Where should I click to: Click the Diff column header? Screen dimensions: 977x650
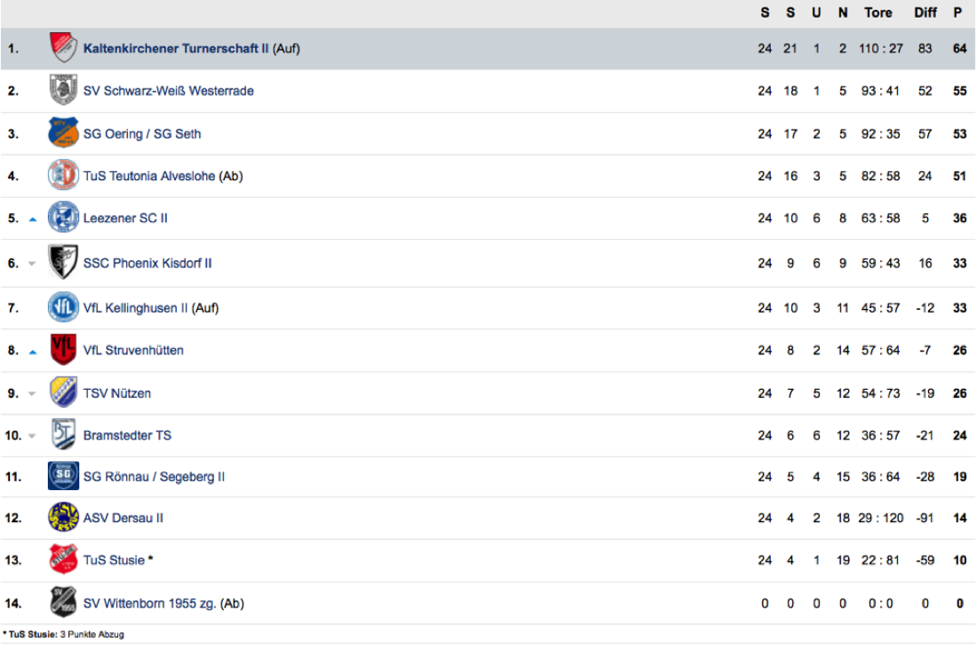[925, 12]
